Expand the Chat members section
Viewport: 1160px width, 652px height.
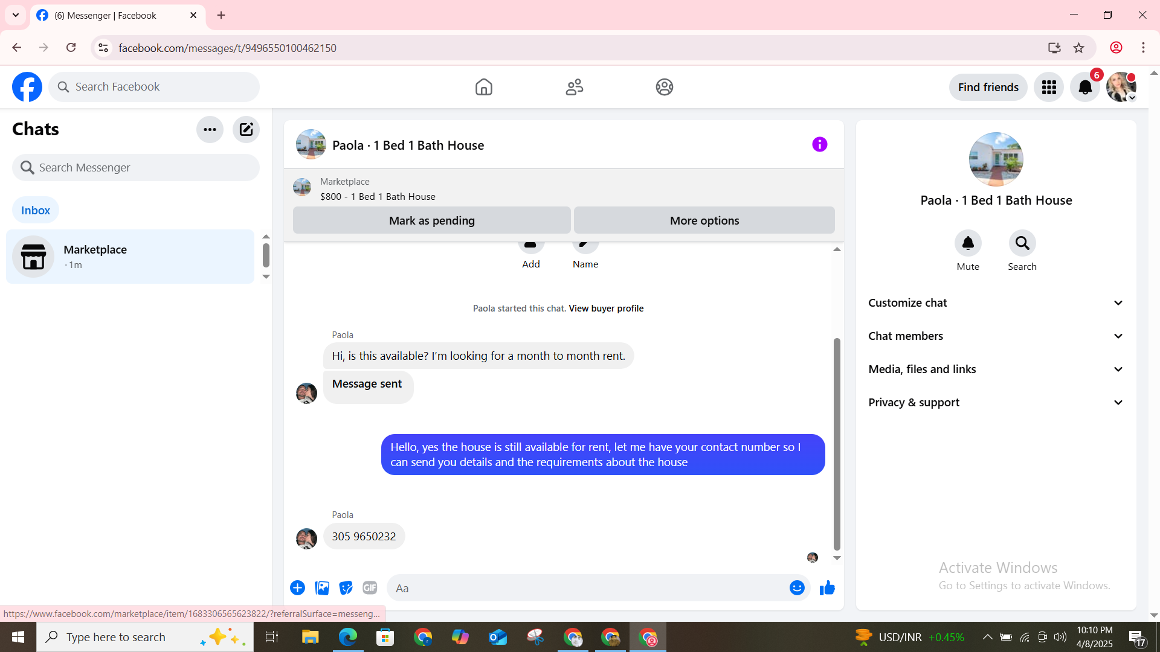point(996,336)
